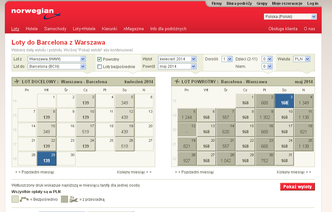Select May 31 return fare 168

click(284, 158)
